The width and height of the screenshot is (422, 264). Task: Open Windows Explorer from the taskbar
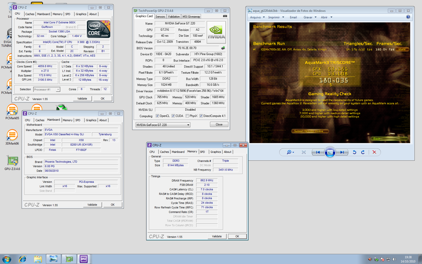tap(38, 259)
